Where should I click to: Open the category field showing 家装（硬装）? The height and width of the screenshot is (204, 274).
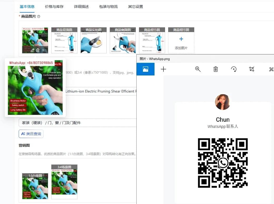coord(78,123)
